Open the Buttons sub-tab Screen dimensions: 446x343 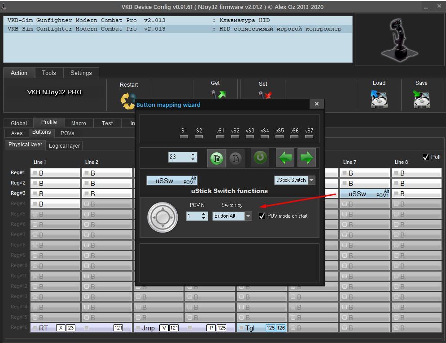click(42, 132)
